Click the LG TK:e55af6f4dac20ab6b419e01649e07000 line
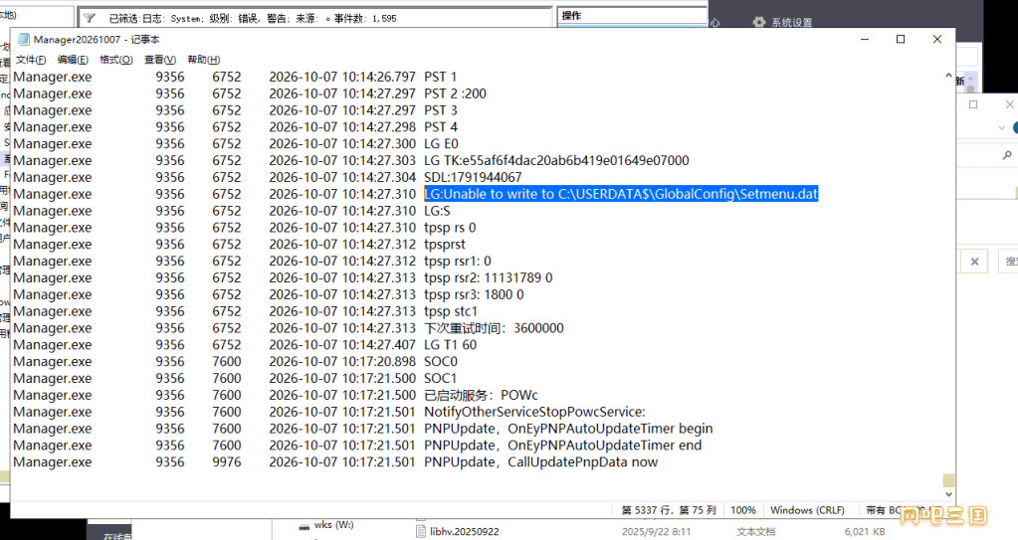Screen dimensions: 1018x540 point(556,160)
